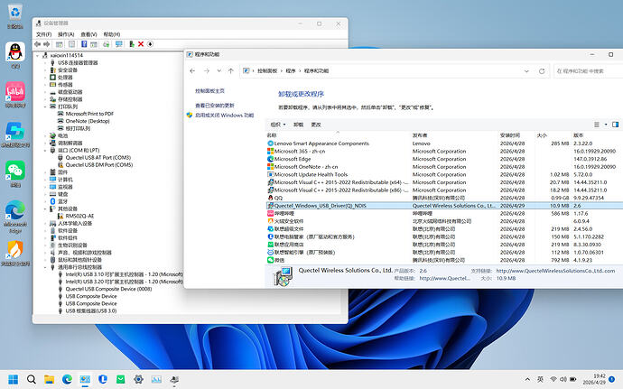The height and width of the screenshot is (389, 623).
Task: Select Quectel USB AT Port (COM3)
Action: coord(98,158)
